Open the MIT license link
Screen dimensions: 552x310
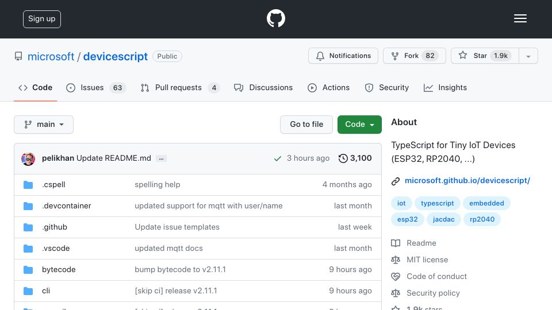427,259
